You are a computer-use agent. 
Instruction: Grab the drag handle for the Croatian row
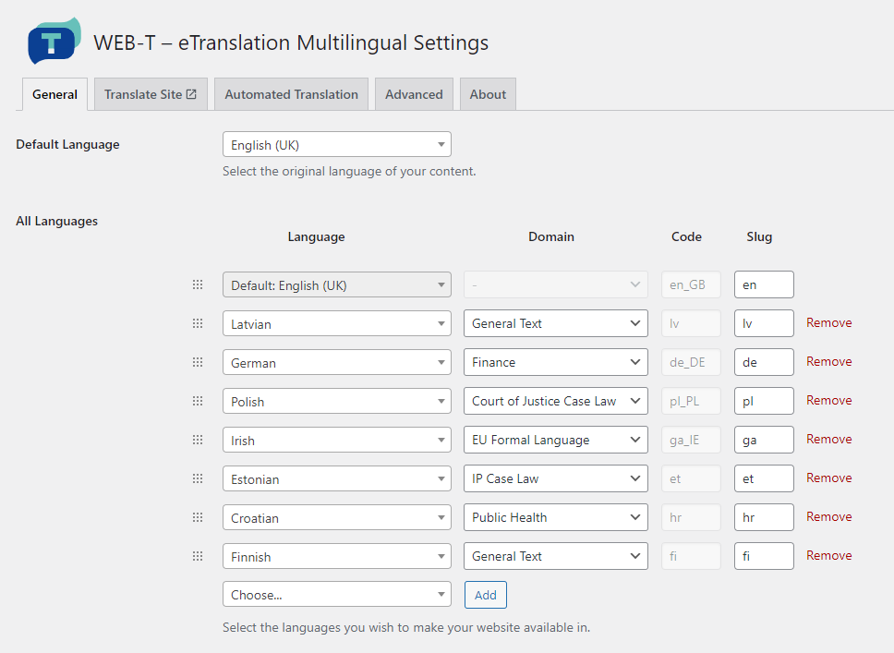[198, 517]
